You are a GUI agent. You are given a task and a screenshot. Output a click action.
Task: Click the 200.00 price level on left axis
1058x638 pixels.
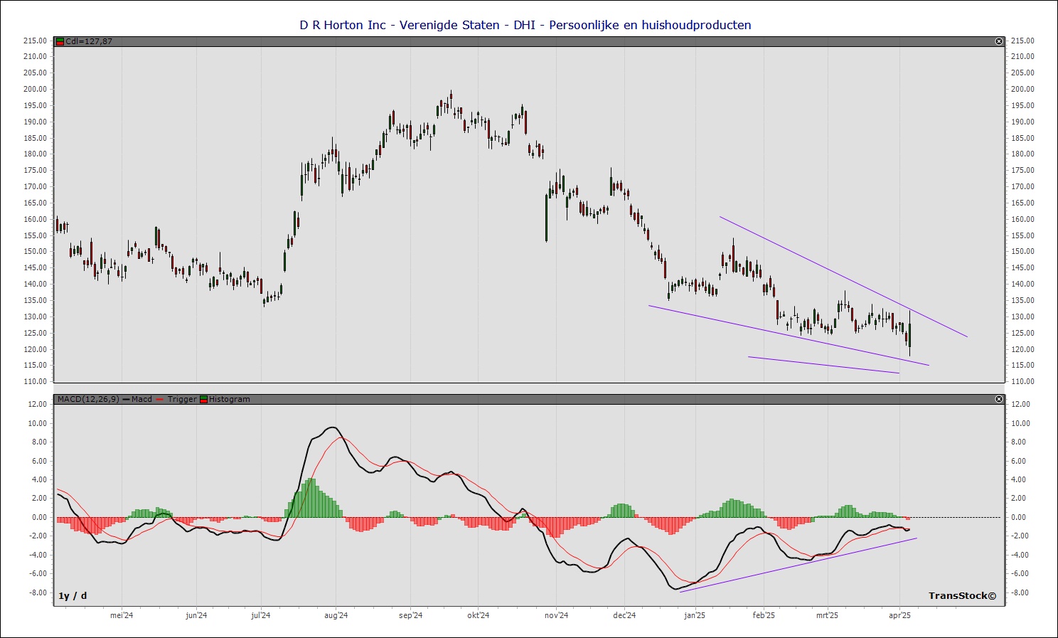pos(36,89)
